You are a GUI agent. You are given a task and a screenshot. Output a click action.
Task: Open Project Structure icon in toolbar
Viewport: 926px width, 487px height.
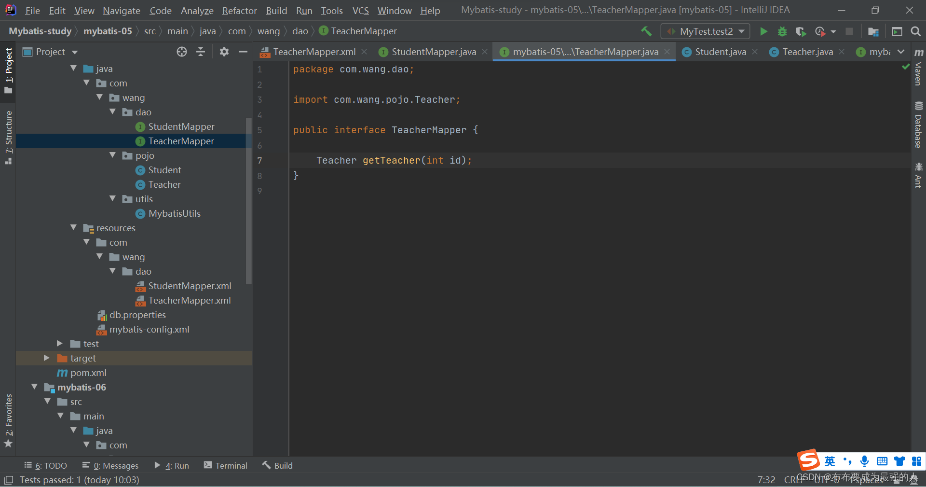click(x=873, y=31)
